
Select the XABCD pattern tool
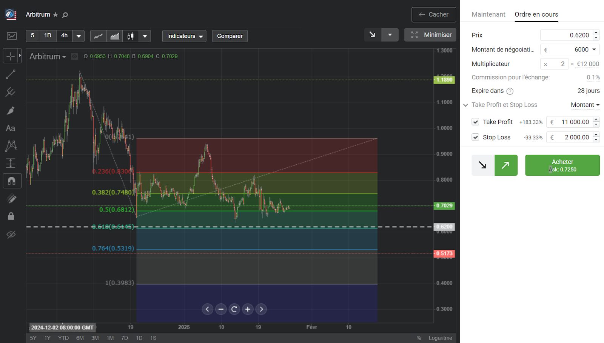point(11,146)
